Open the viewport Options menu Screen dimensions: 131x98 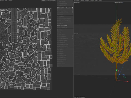click(92, 1)
